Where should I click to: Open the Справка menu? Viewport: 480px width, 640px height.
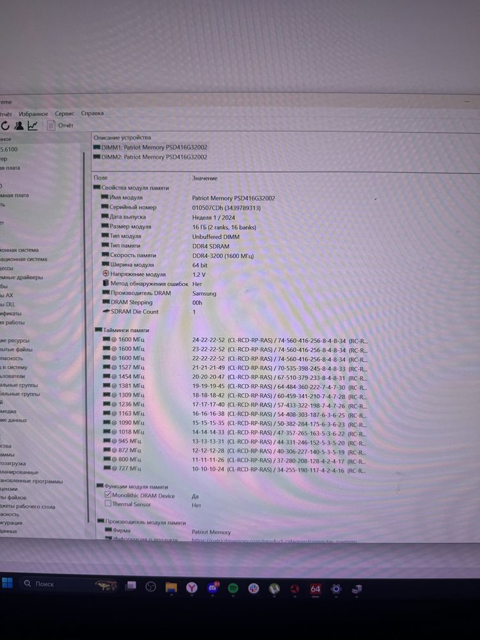[92, 113]
